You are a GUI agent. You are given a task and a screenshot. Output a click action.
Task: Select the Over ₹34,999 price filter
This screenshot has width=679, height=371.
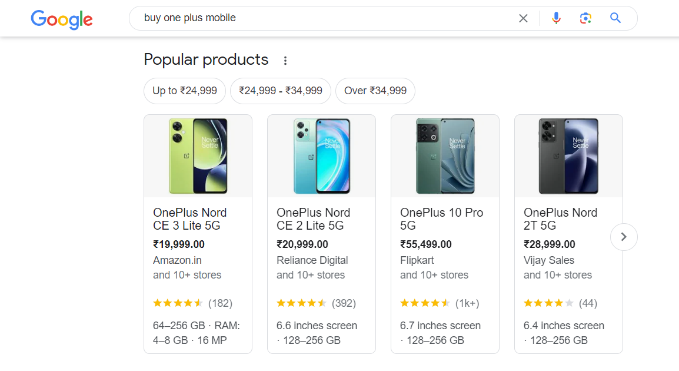(x=375, y=91)
